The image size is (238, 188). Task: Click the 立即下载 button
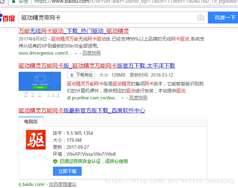pyautogui.click(x=67, y=171)
